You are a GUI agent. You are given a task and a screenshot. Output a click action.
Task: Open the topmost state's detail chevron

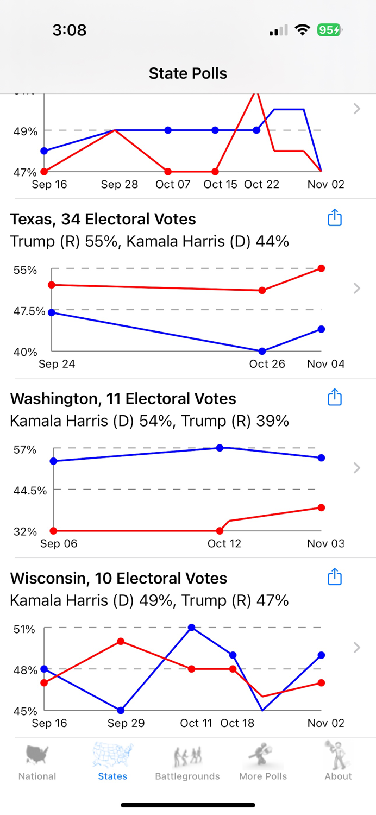tap(357, 108)
